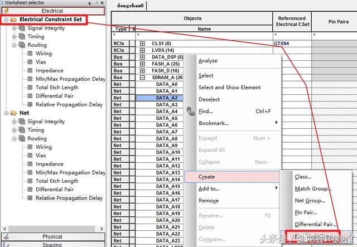
Task: Choose Analyze from the context menu
Action: (208, 61)
